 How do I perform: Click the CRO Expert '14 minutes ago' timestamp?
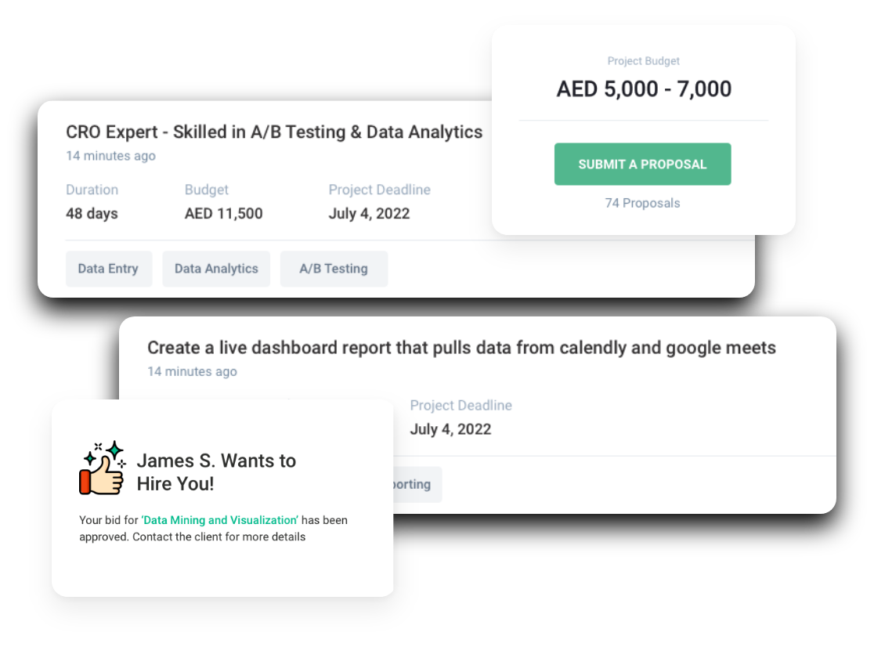pos(110,156)
